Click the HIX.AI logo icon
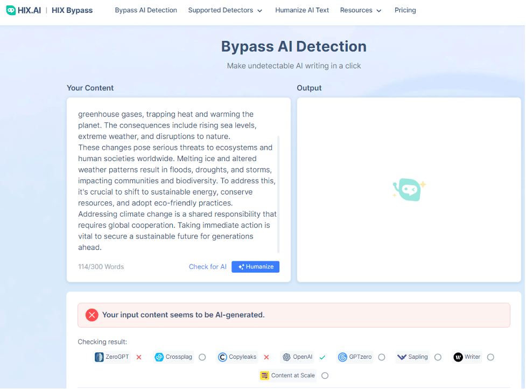This screenshot has height=389, width=526. coord(11,10)
